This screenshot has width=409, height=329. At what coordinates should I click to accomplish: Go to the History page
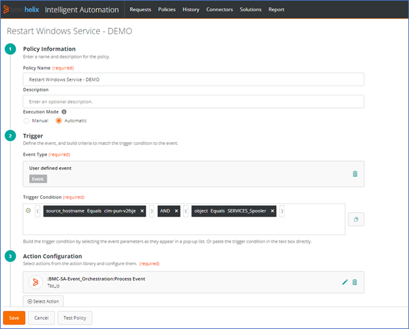(x=191, y=9)
